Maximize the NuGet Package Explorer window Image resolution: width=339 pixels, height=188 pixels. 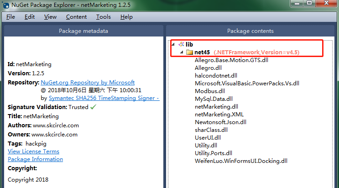point(309,4)
